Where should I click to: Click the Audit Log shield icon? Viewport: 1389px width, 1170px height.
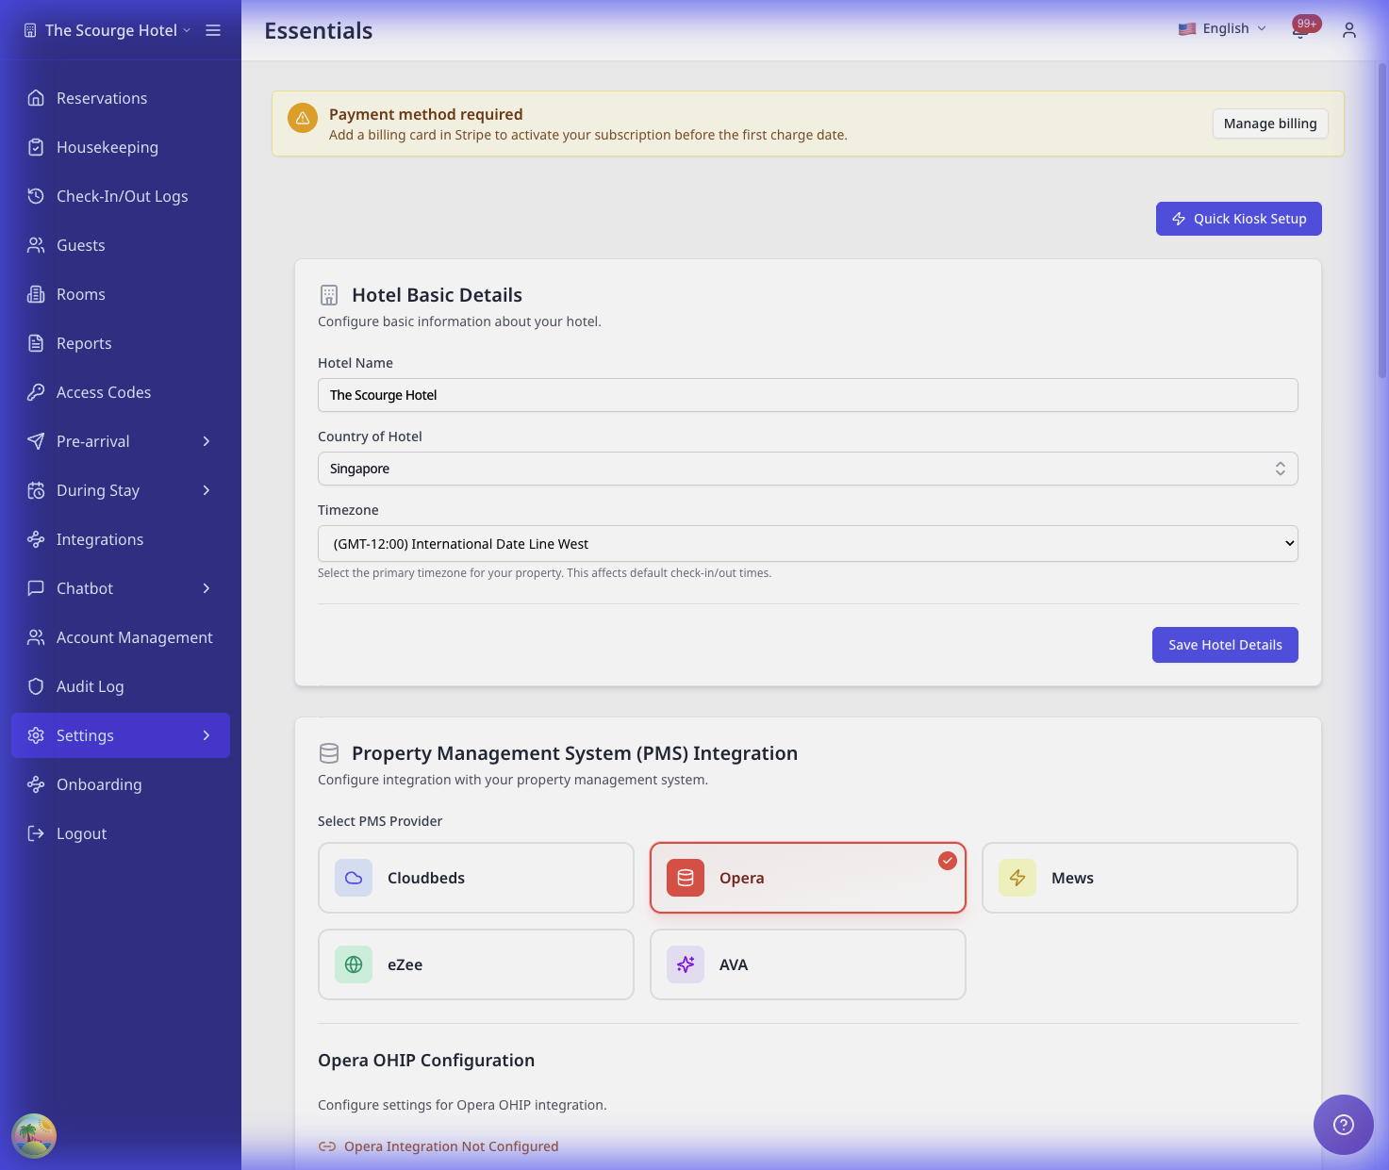coord(36,686)
